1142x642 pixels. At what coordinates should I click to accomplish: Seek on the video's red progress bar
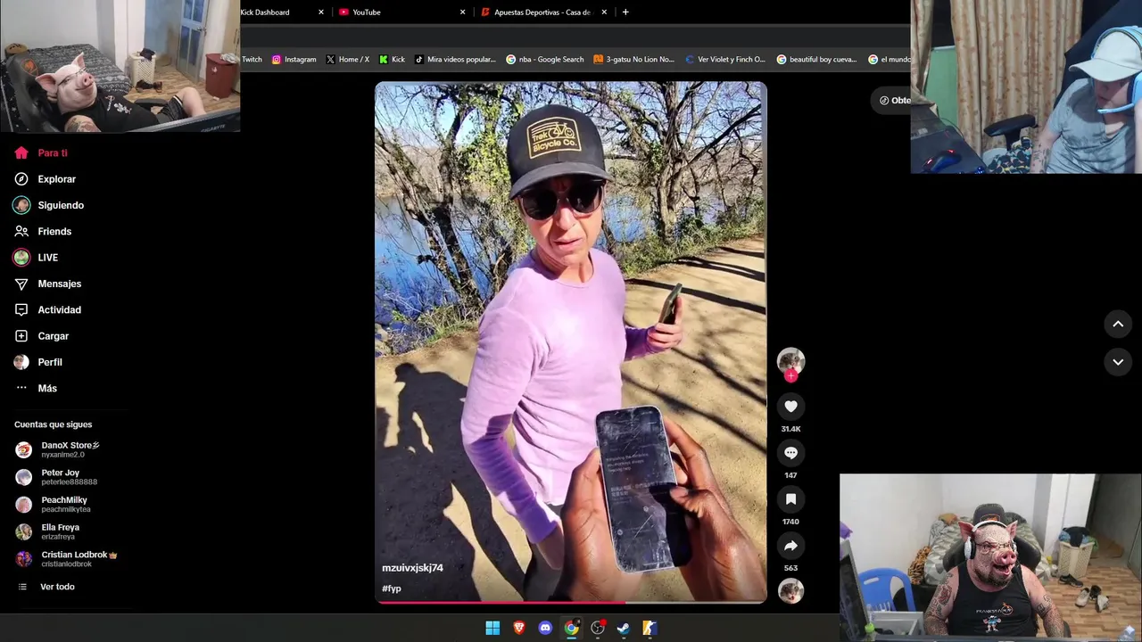[x=571, y=602]
